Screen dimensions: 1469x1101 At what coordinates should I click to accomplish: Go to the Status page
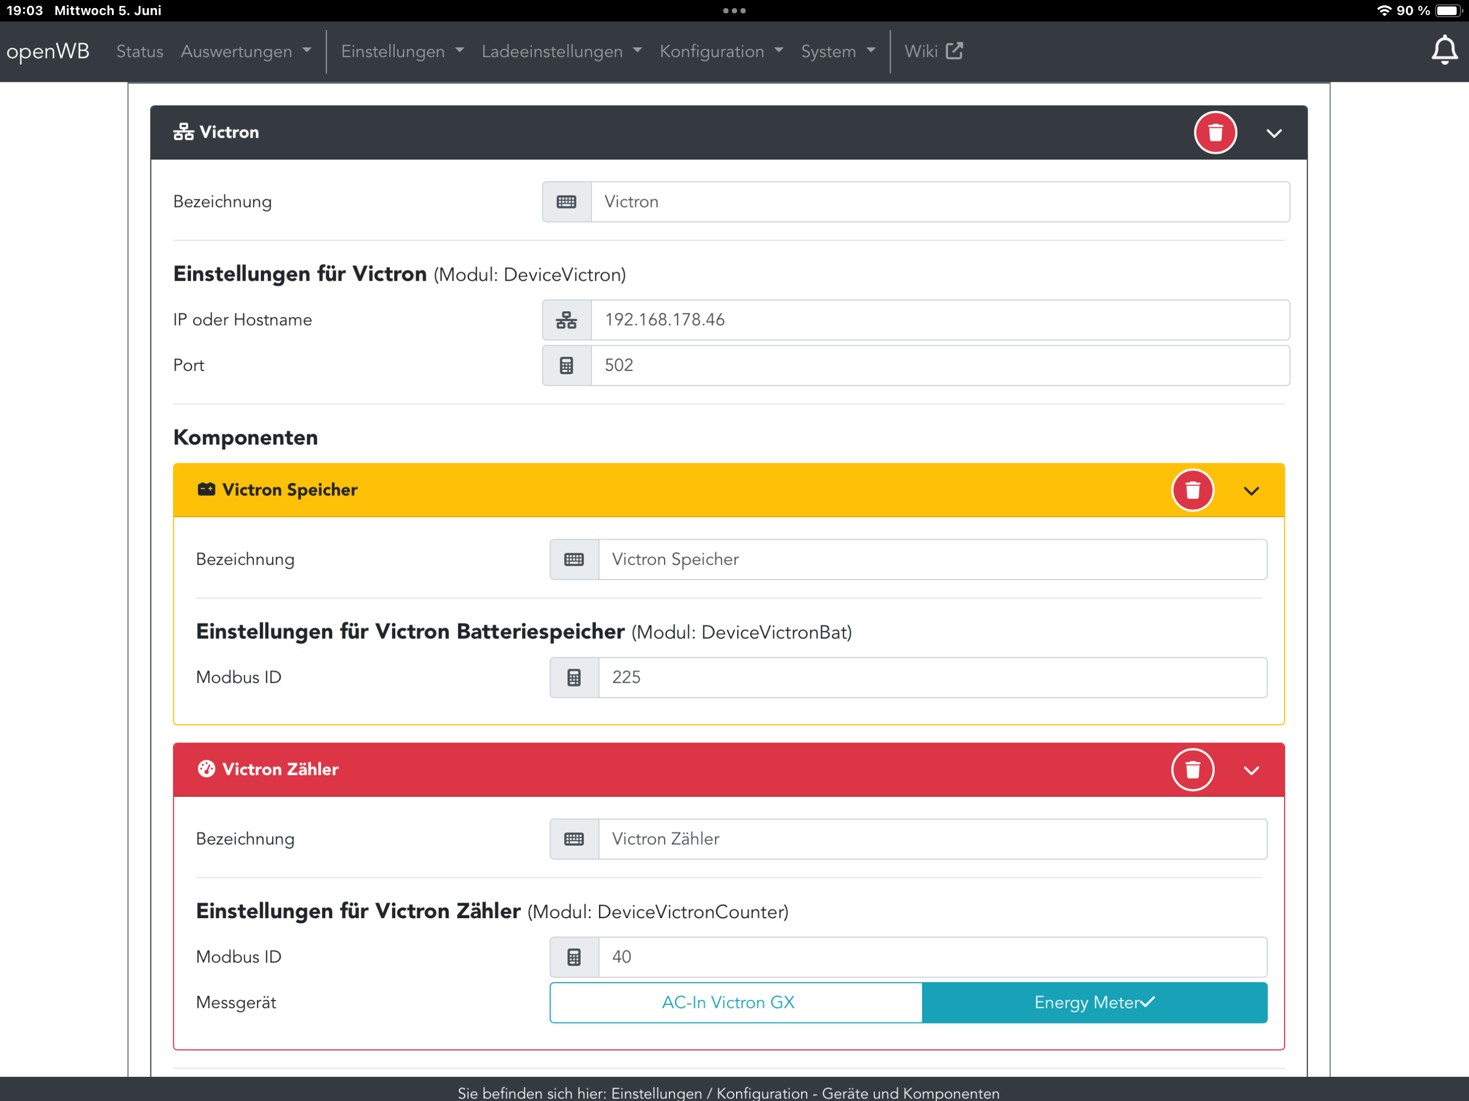pyautogui.click(x=139, y=51)
